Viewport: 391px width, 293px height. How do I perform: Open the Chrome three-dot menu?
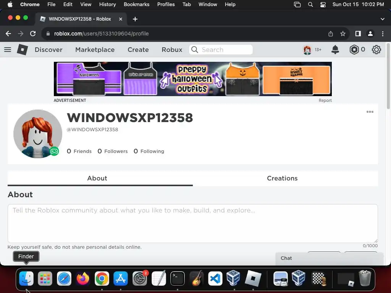[x=383, y=34]
